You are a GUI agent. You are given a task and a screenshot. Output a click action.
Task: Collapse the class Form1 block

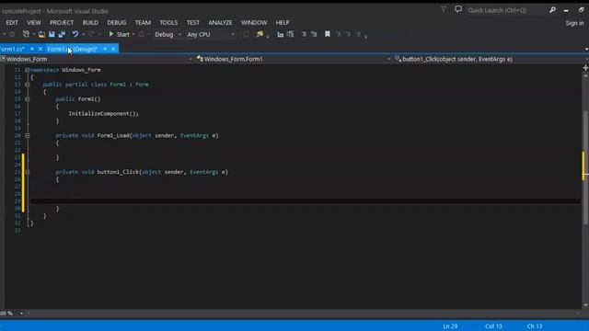27,85
